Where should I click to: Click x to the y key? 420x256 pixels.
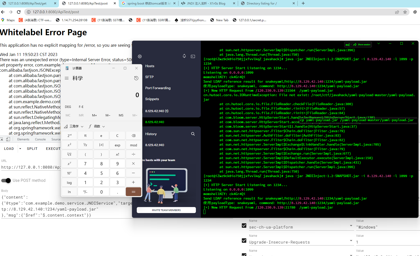click(x=69, y=164)
